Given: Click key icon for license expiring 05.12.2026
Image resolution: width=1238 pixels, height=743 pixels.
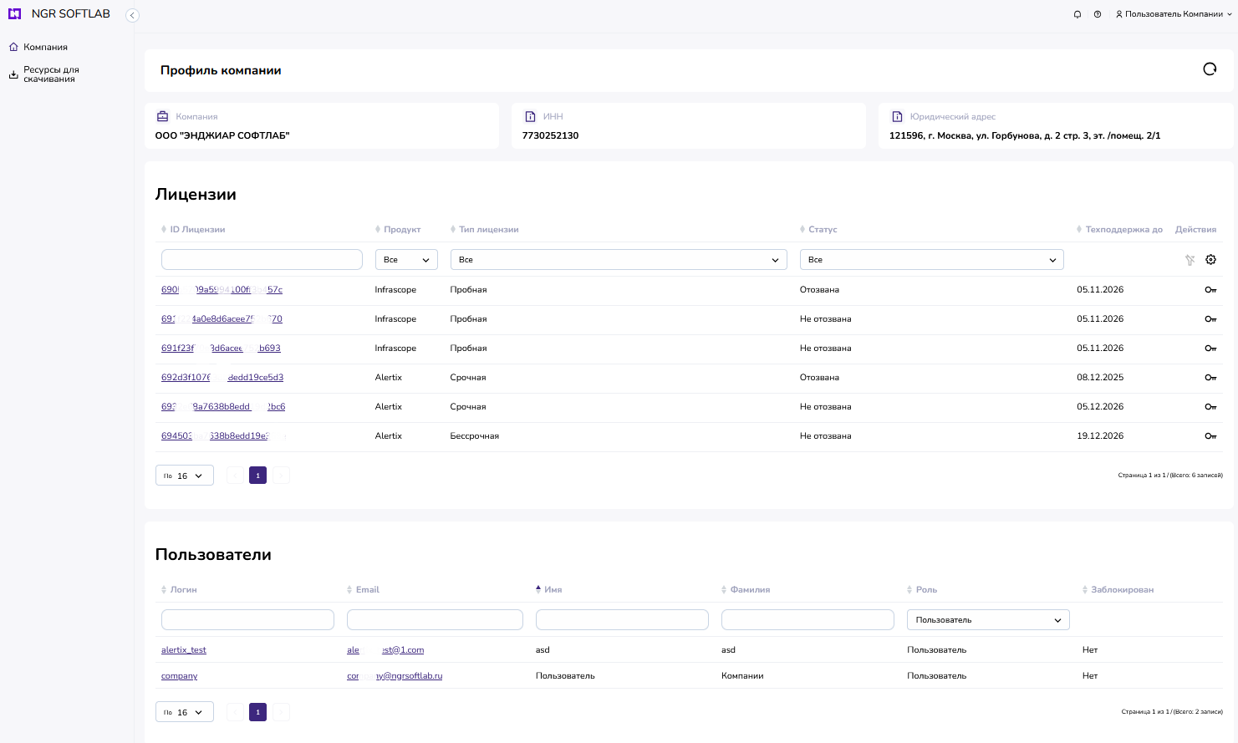Looking at the screenshot, I should 1210,407.
